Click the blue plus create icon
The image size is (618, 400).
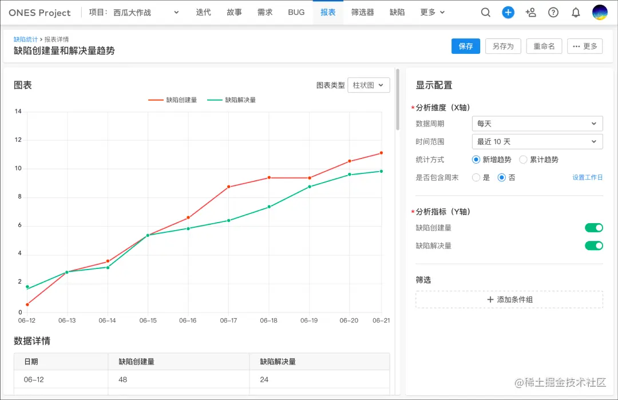[x=508, y=13]
